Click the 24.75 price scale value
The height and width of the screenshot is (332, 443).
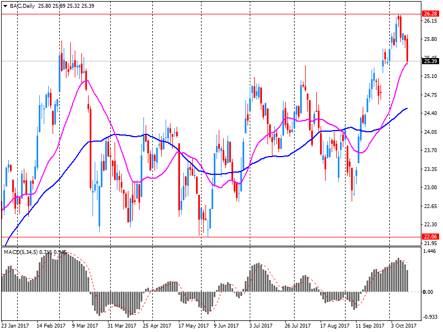click(431, 95)
